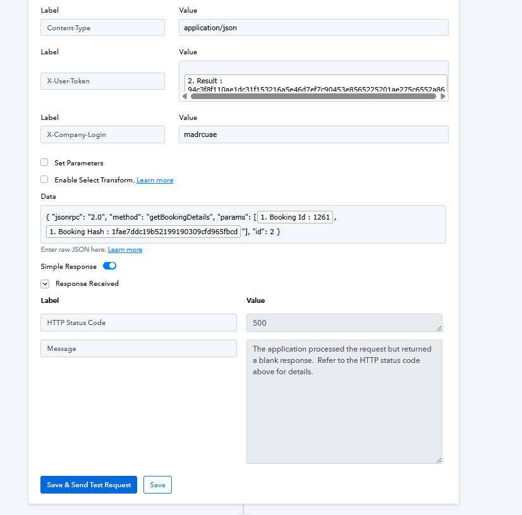The height and width of the screenshot is (515, 522).
Task: Click the HTTP Status Code label field
Action: pyautogui.click(x=138, y=323)
